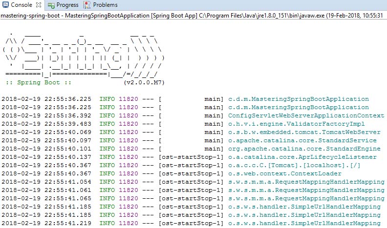Close the Console tab with its X
Image resolution: width=387 pixels, height=228 pixels.
click(38, 5)
